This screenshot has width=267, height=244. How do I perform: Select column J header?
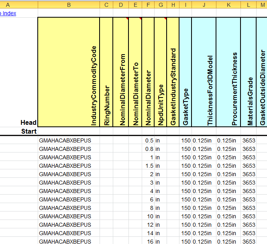click(204, 5)
